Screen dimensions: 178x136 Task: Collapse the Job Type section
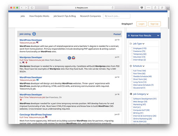point(143,44)
